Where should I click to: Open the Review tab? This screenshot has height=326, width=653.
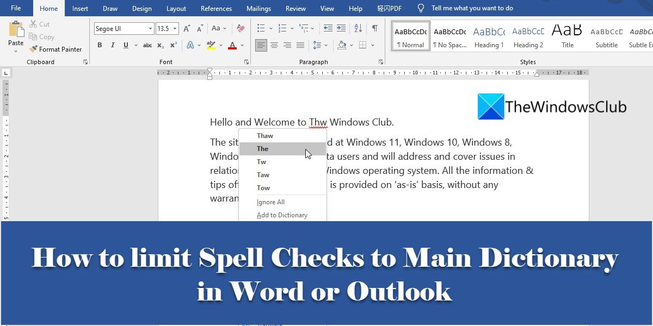tap(295, 8)
